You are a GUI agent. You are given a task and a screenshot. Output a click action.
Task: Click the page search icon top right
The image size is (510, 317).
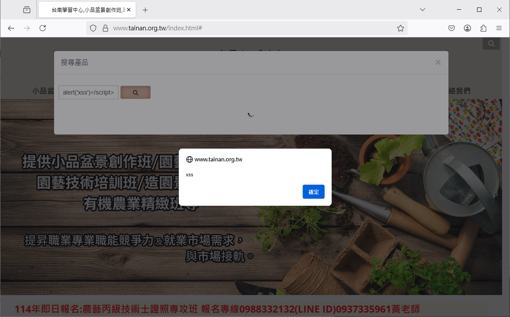pos(491,43)
